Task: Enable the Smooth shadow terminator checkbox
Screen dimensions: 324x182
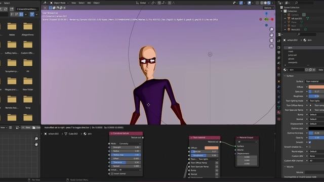Action: pos(310,147)
